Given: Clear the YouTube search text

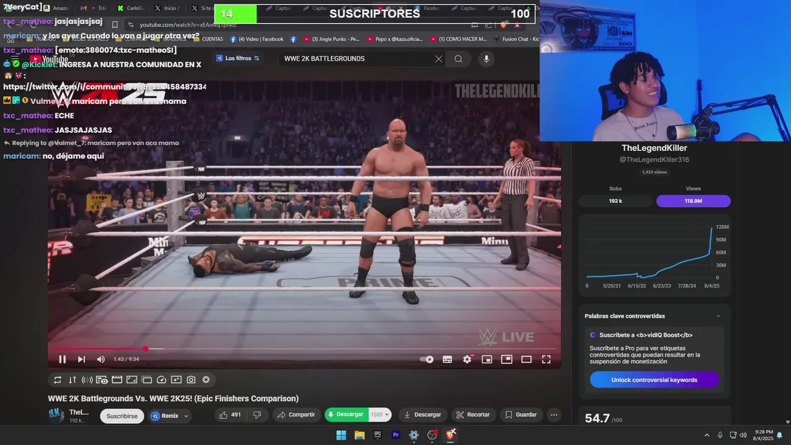Looking at the screenshot, I should coord(439,59).
